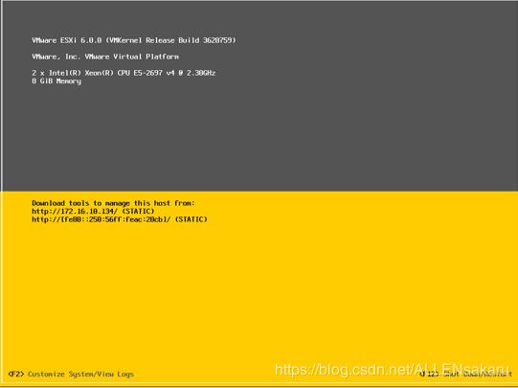Click the Intel Xeon CPU E5-2697 v4 line

point(124,73)
